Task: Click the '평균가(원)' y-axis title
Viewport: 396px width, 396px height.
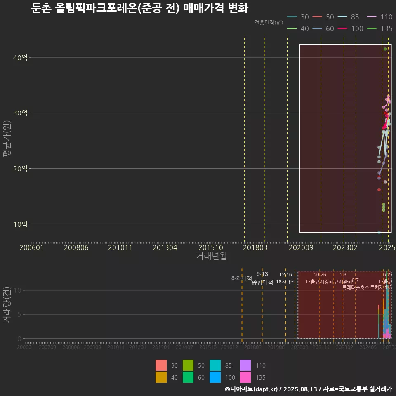Action: coord(7,139)
